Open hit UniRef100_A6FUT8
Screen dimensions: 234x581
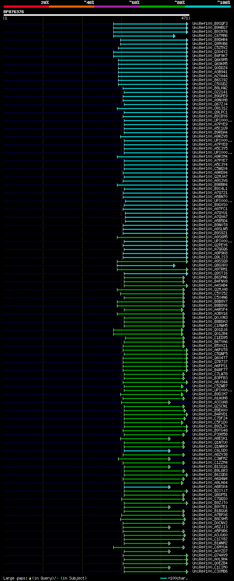[210, 350]
